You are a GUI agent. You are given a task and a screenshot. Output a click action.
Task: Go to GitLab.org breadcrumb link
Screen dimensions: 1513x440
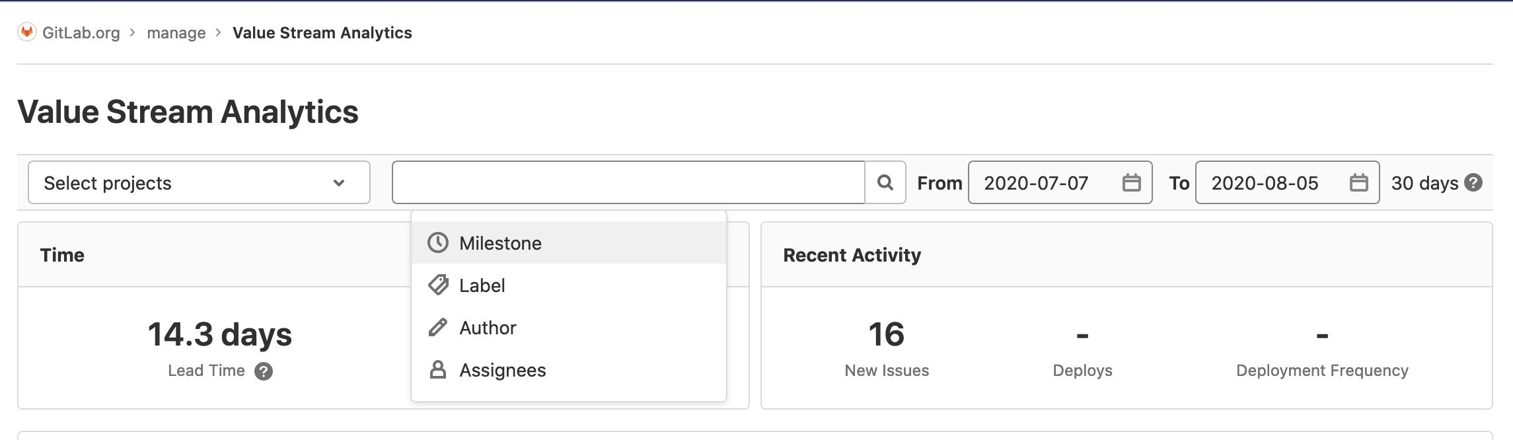coord(81,33)
